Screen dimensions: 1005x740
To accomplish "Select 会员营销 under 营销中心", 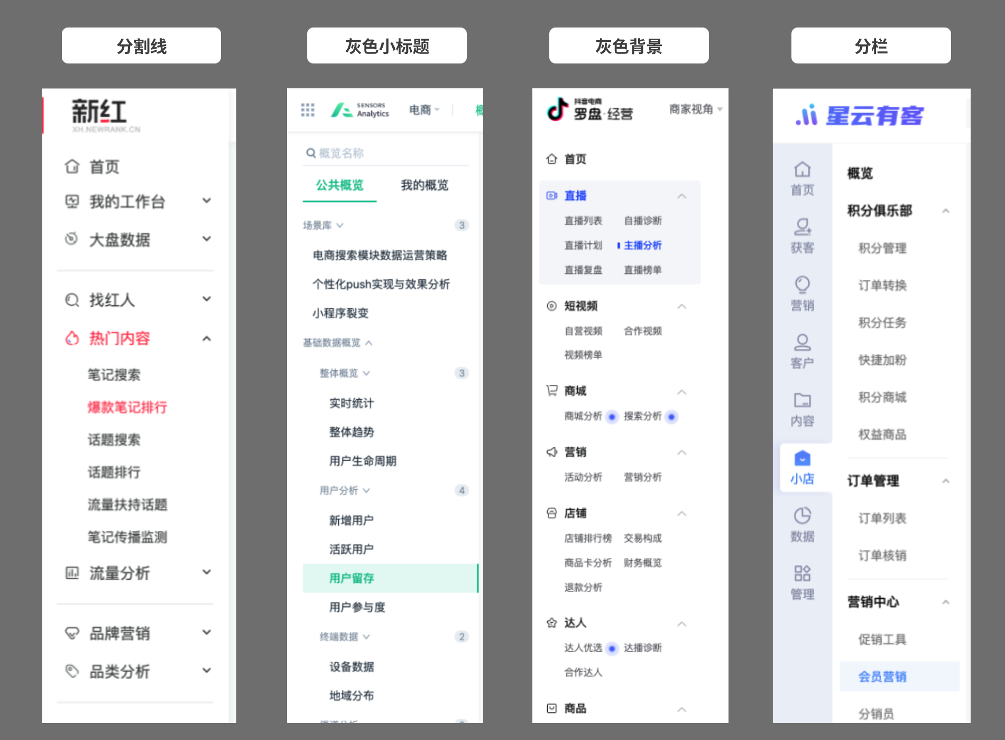I will [x=882, y=677].
